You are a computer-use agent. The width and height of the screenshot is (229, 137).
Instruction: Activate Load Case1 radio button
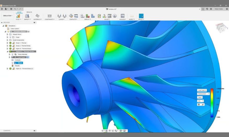pos(28,57)
